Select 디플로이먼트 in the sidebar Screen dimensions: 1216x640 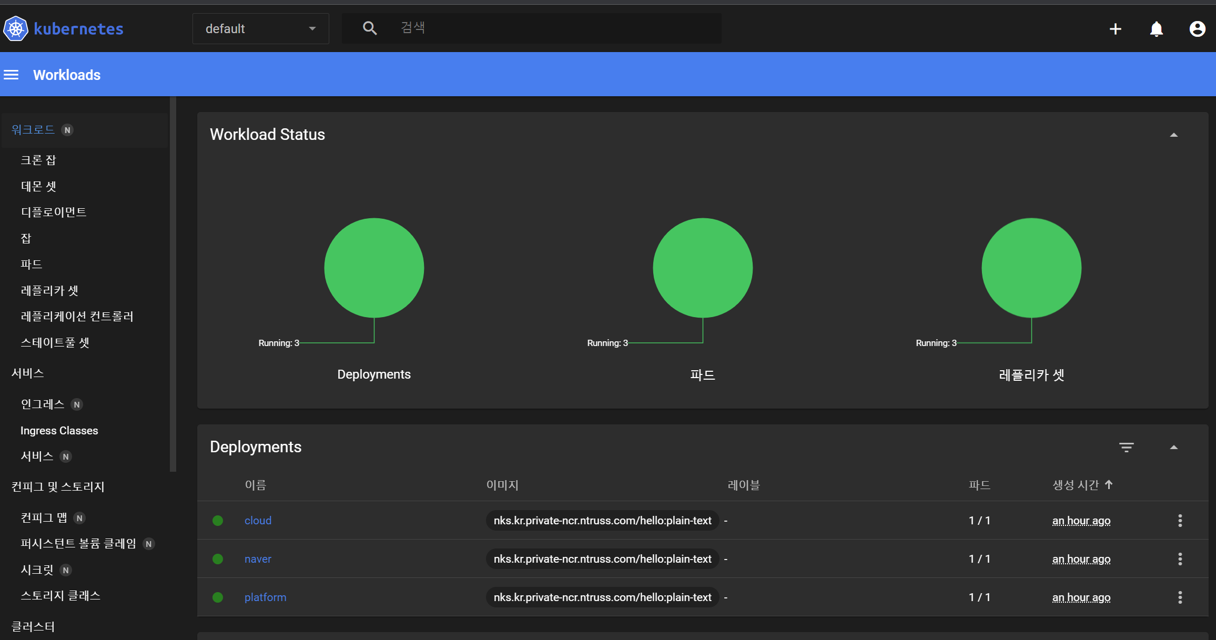[x=54, y=212]
